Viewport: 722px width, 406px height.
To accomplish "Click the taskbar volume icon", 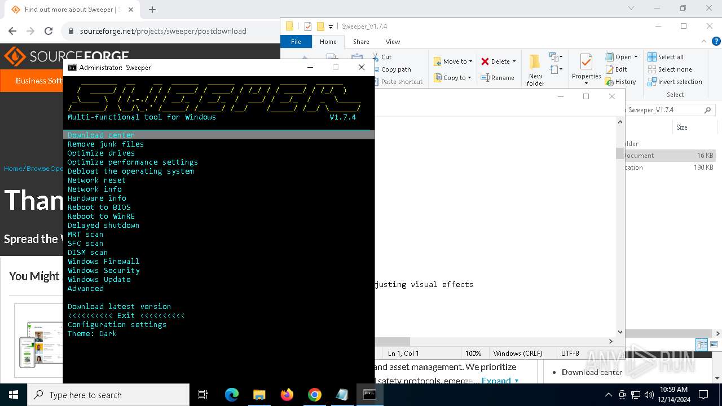I will (x=649, y=395).
